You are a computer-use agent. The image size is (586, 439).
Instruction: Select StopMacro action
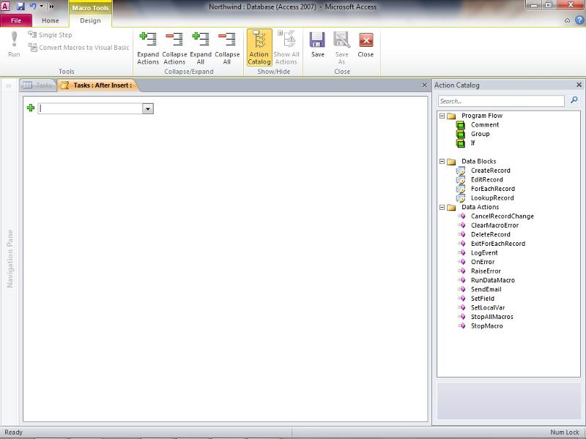click(486, 326)
